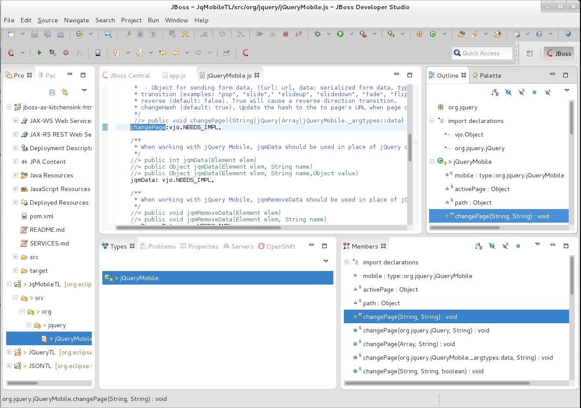Toggle Hide Static members in Outline
Image resolution: width=581 pixels, height=408 pixels.
tap(521, 92)
